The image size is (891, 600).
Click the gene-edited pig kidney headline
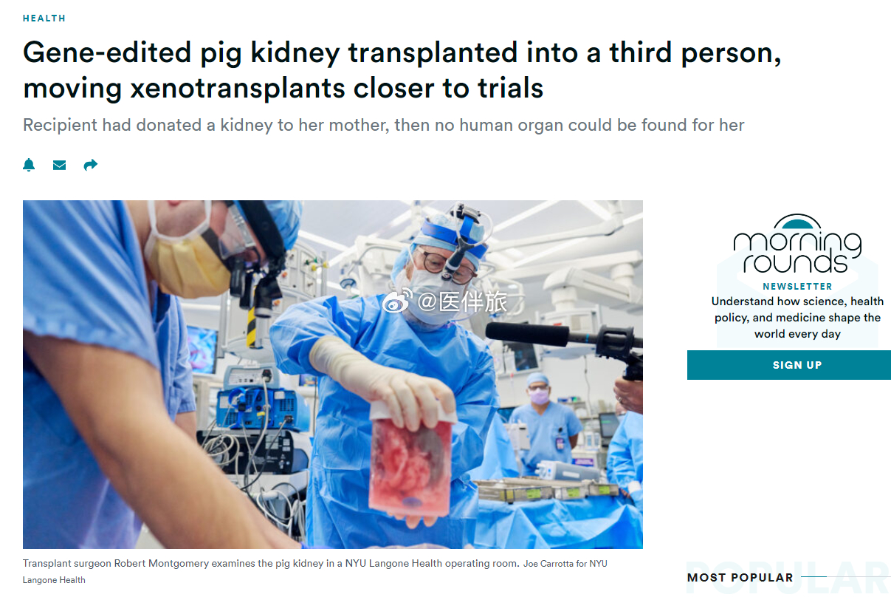[x=402, y=70]
